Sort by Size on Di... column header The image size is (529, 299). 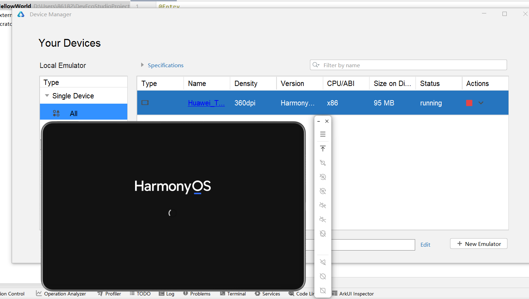click(x=393, y=84)
